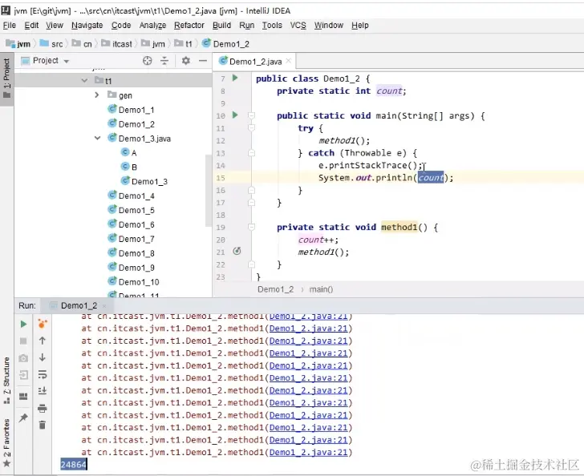This screenshot has width=584, height=476.
Task: Collapse the Demo1_3.java node
Action: pos(97,138)
